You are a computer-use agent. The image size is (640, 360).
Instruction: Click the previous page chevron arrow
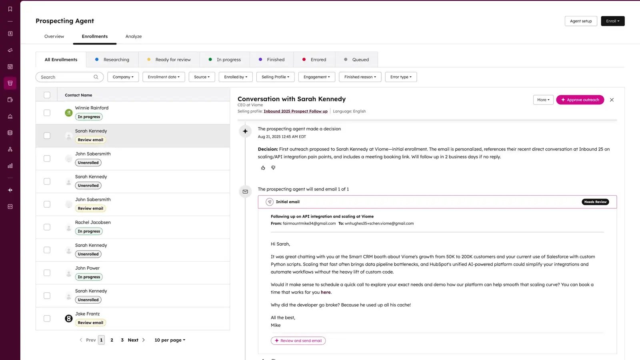click(81, 340)
